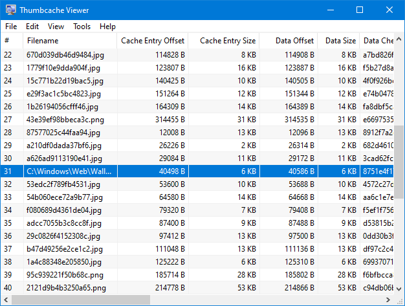Open the Tools menu
This screenshot has width=405, height=306.
[x=82, y=27]
